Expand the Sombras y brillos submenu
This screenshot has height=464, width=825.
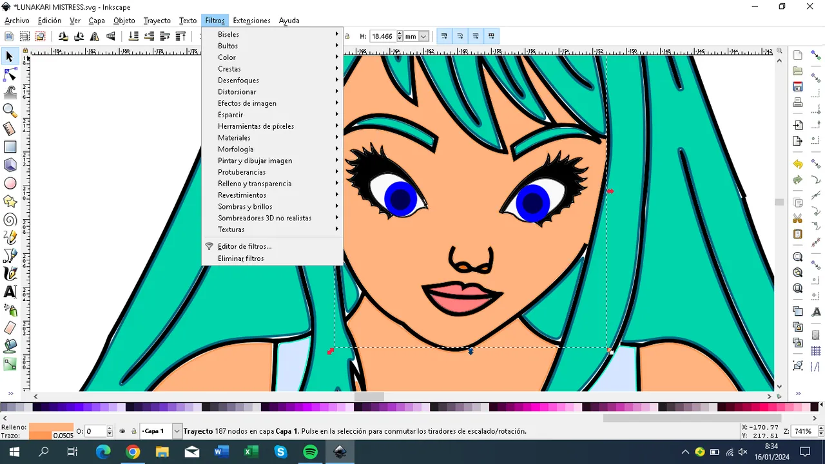(x=272, y=206)
